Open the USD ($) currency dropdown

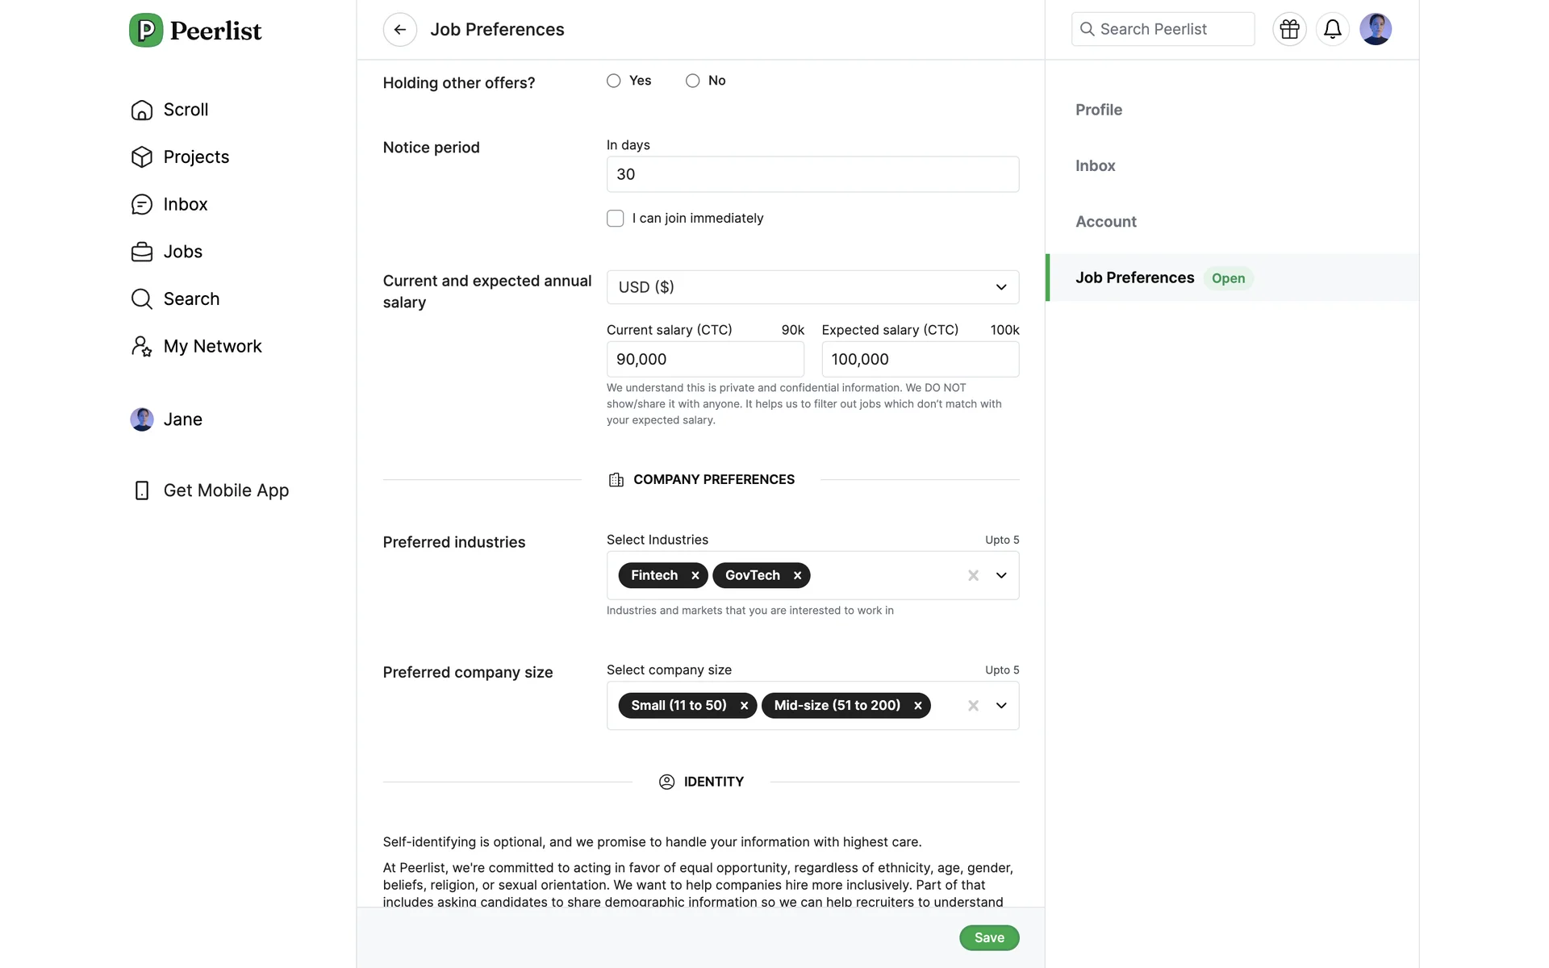tap(812, 287)
